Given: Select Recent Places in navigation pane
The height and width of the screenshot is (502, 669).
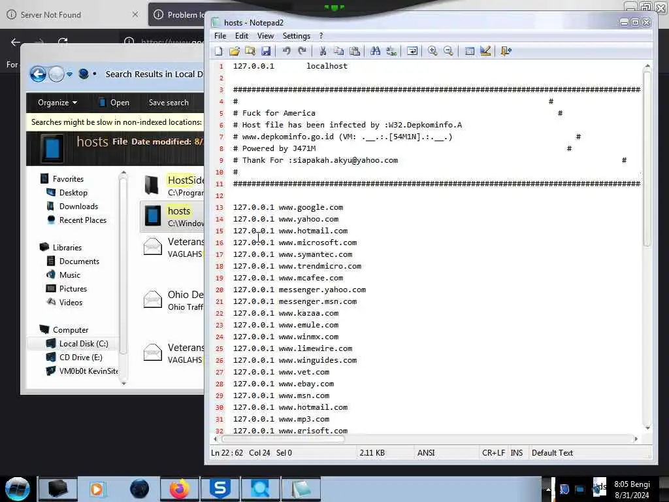Looking at the screenshot, I should [x=83, y=220].
